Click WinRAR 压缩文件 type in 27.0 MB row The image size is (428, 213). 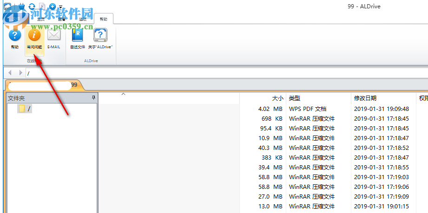pos(312,197)
